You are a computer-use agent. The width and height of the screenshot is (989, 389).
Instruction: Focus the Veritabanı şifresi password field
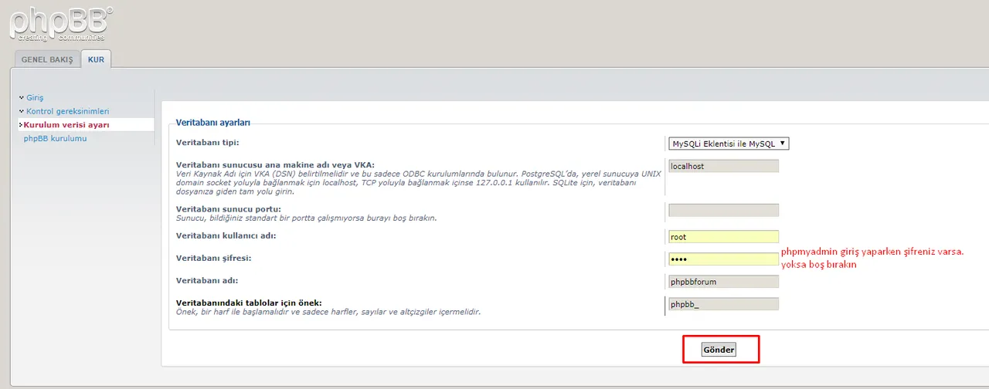[x=723, y=259]
